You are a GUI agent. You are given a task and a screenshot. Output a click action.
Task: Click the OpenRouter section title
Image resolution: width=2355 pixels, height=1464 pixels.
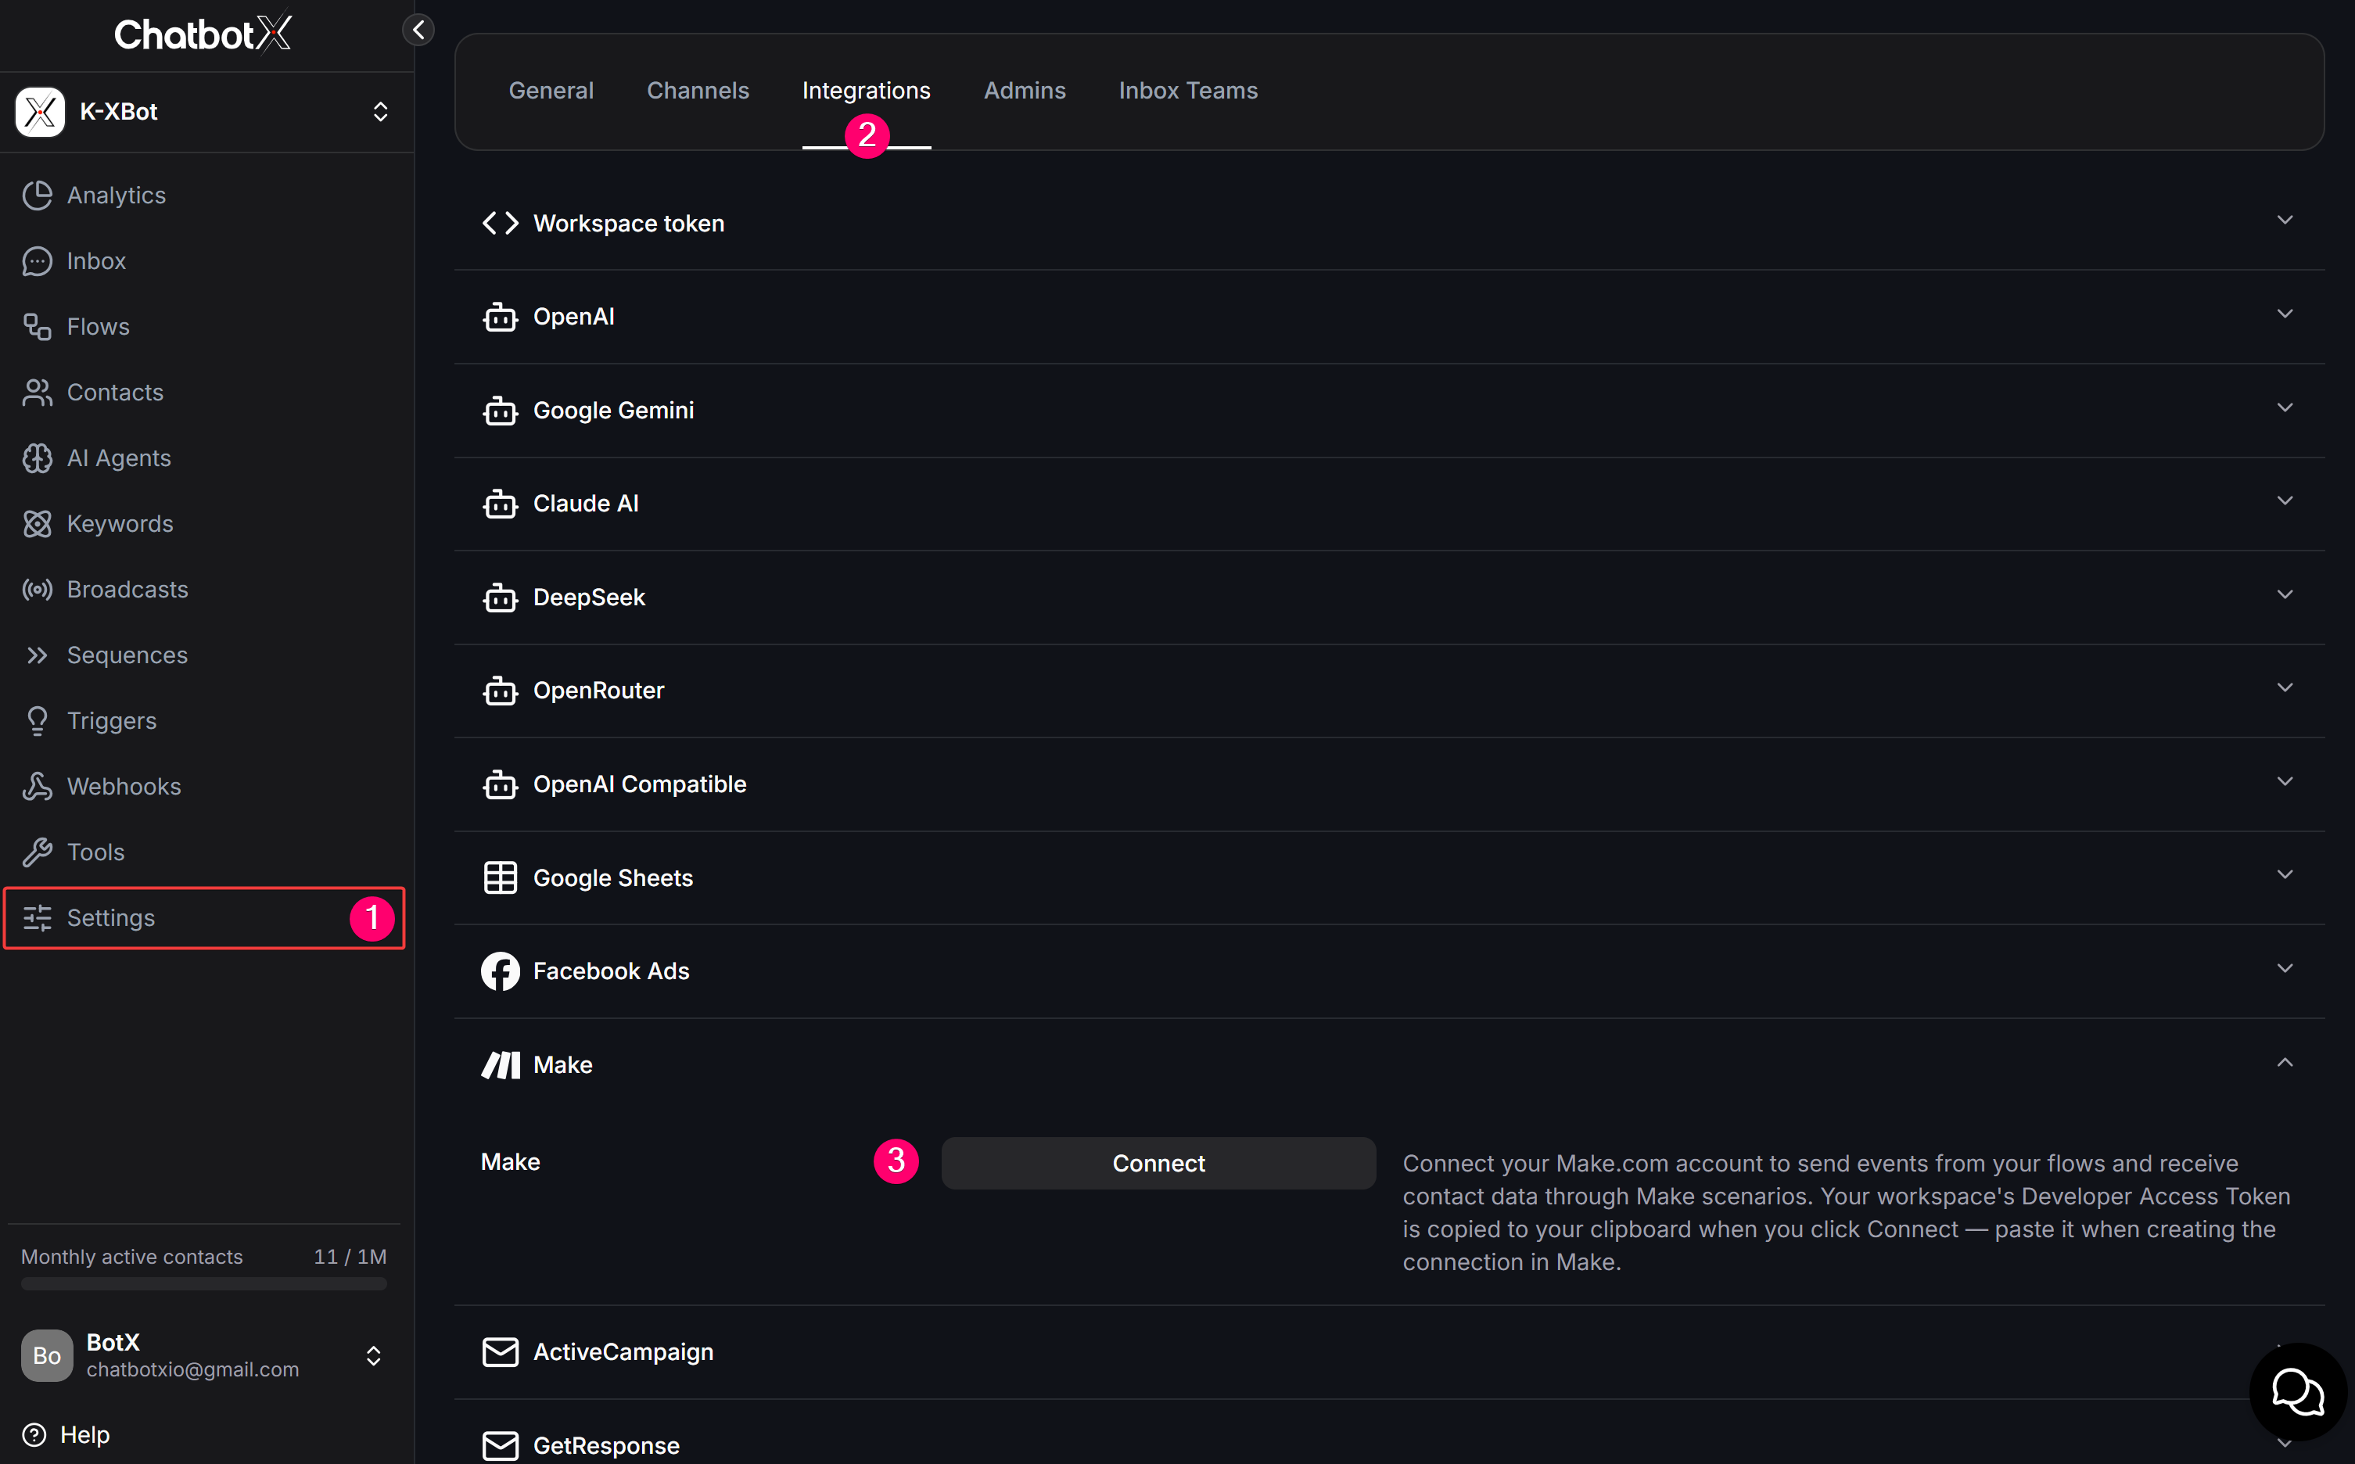(x=598, y=691)
